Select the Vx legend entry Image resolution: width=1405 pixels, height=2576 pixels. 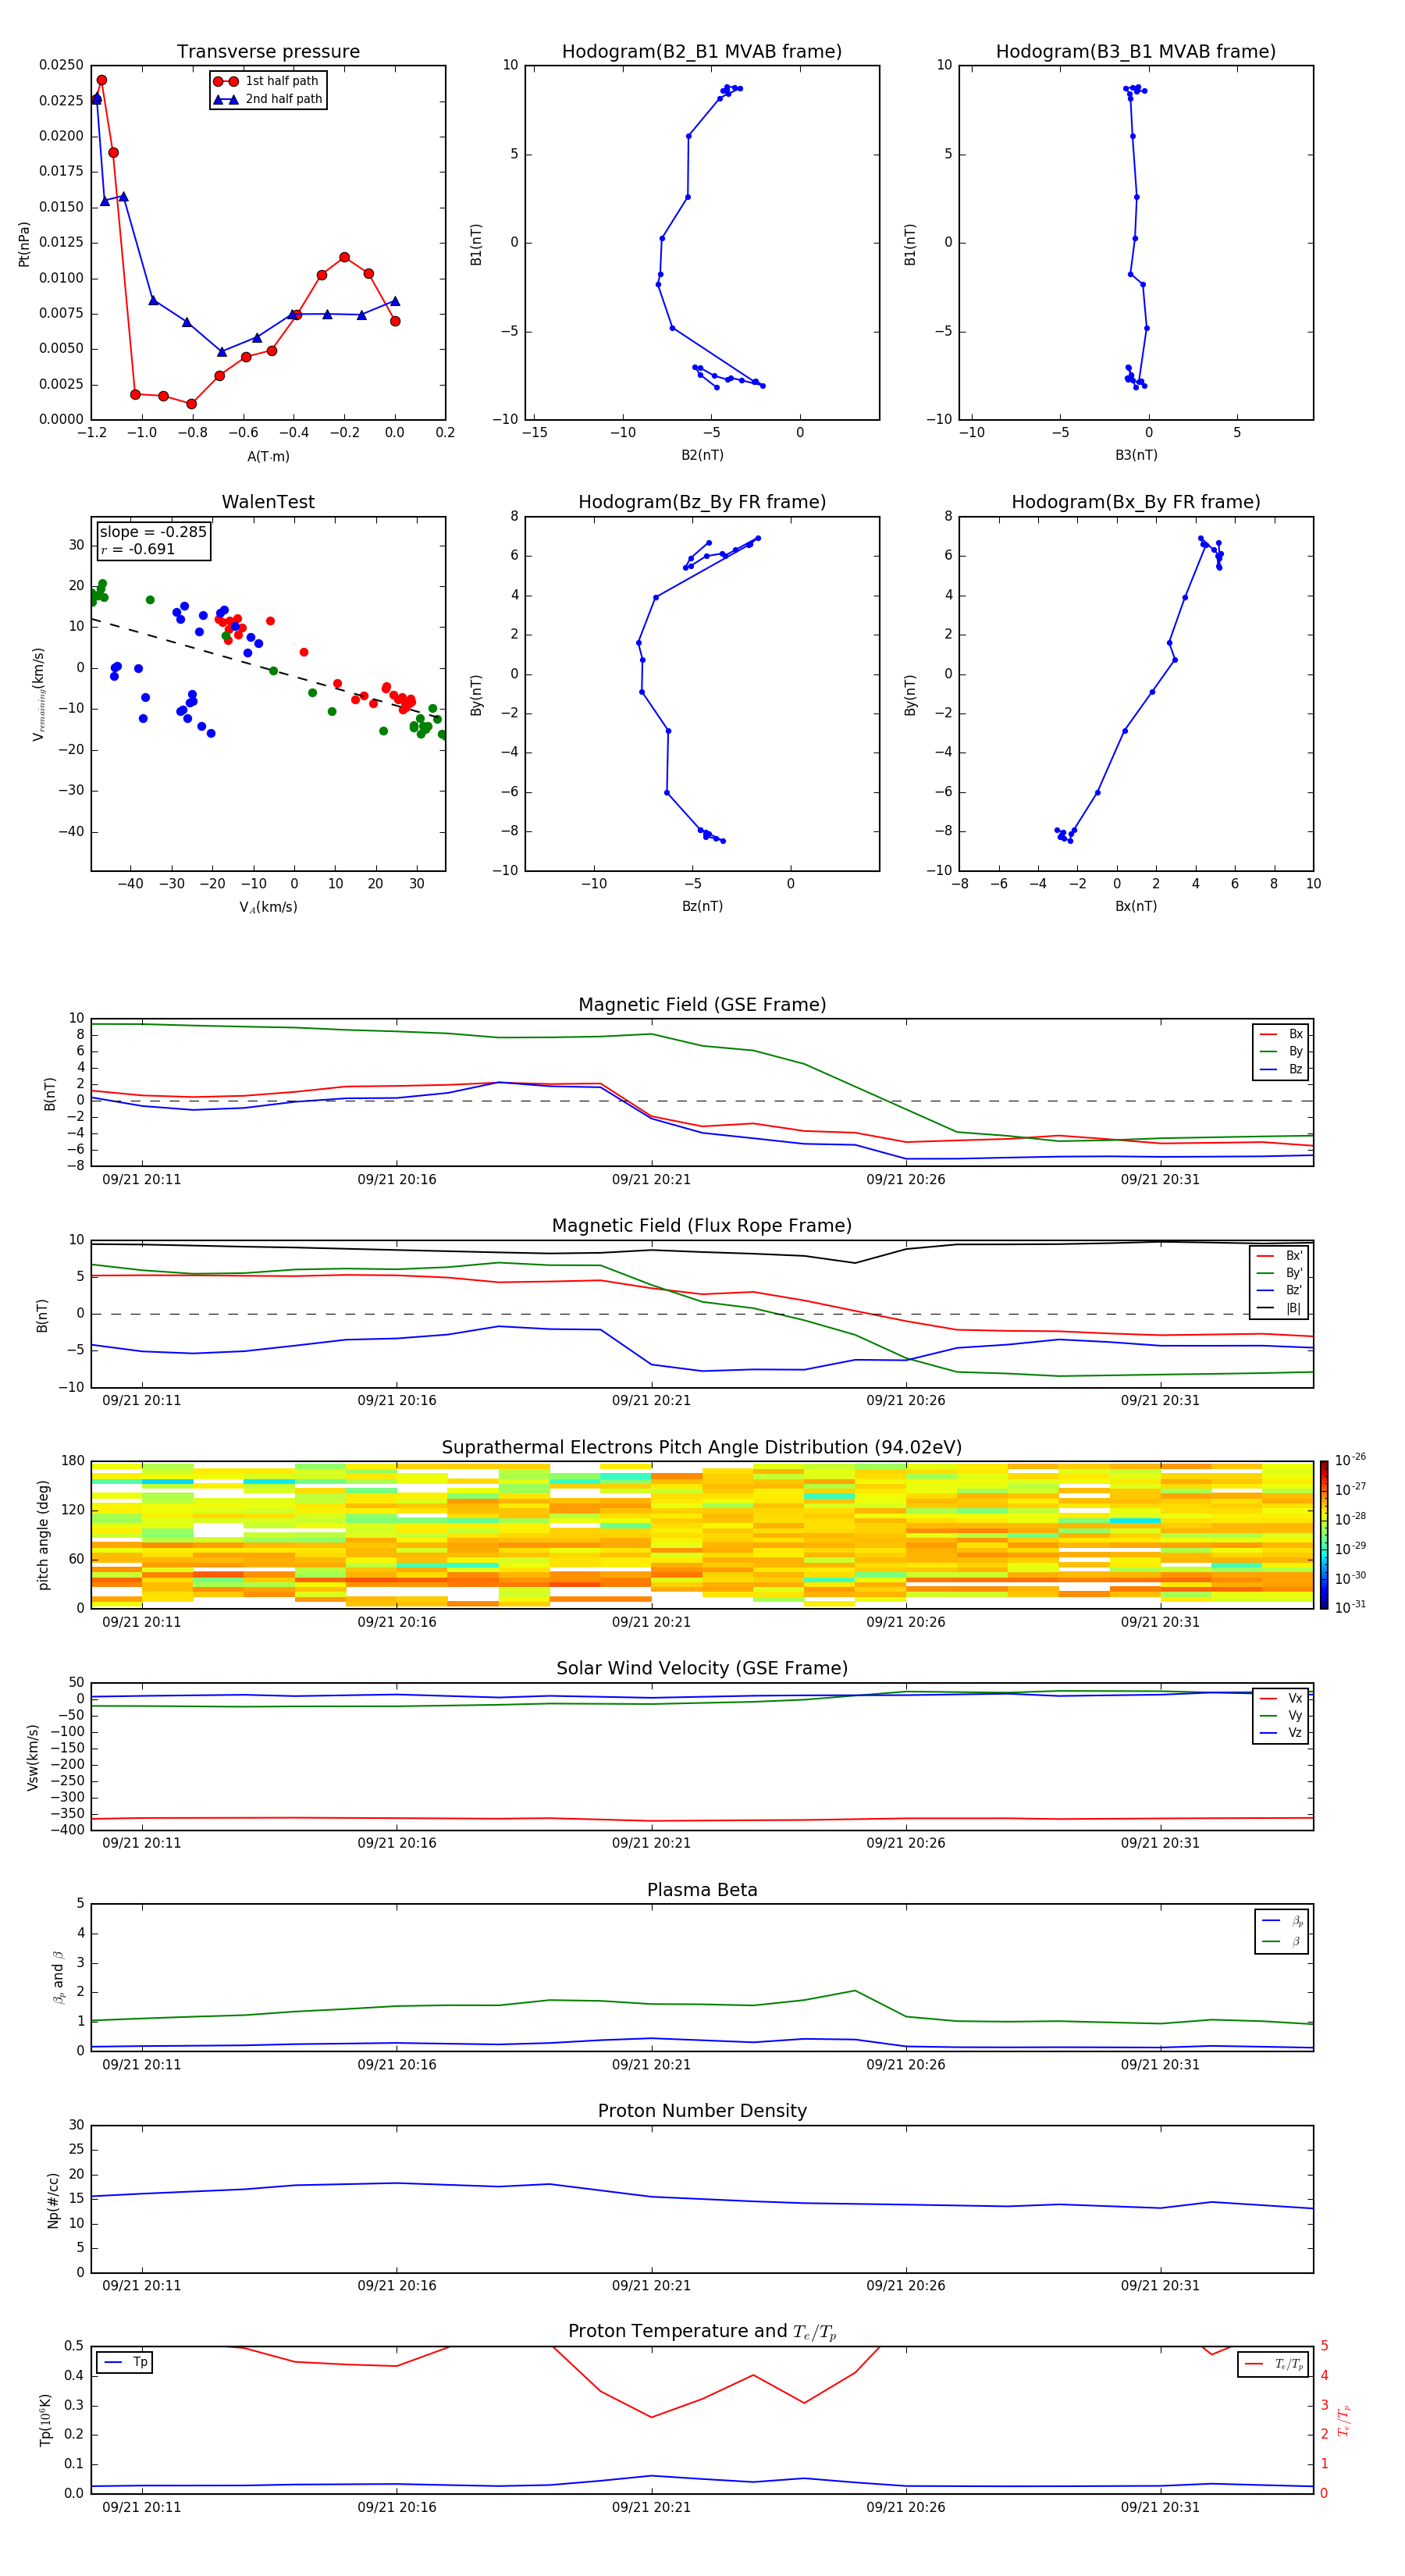pos(1281,1698)
